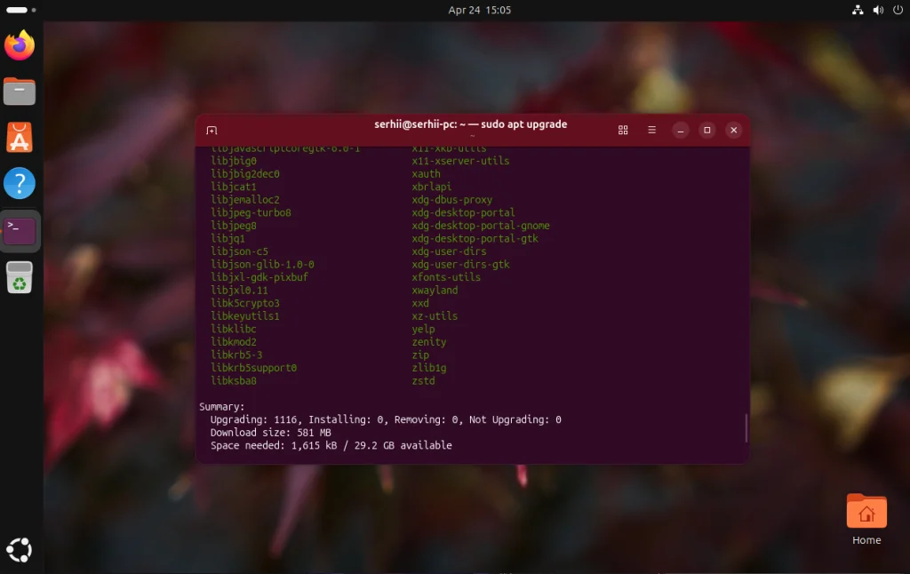Click the package name libjbig0
Viewport: 910px width, 574px height.
tap(234, 161)
